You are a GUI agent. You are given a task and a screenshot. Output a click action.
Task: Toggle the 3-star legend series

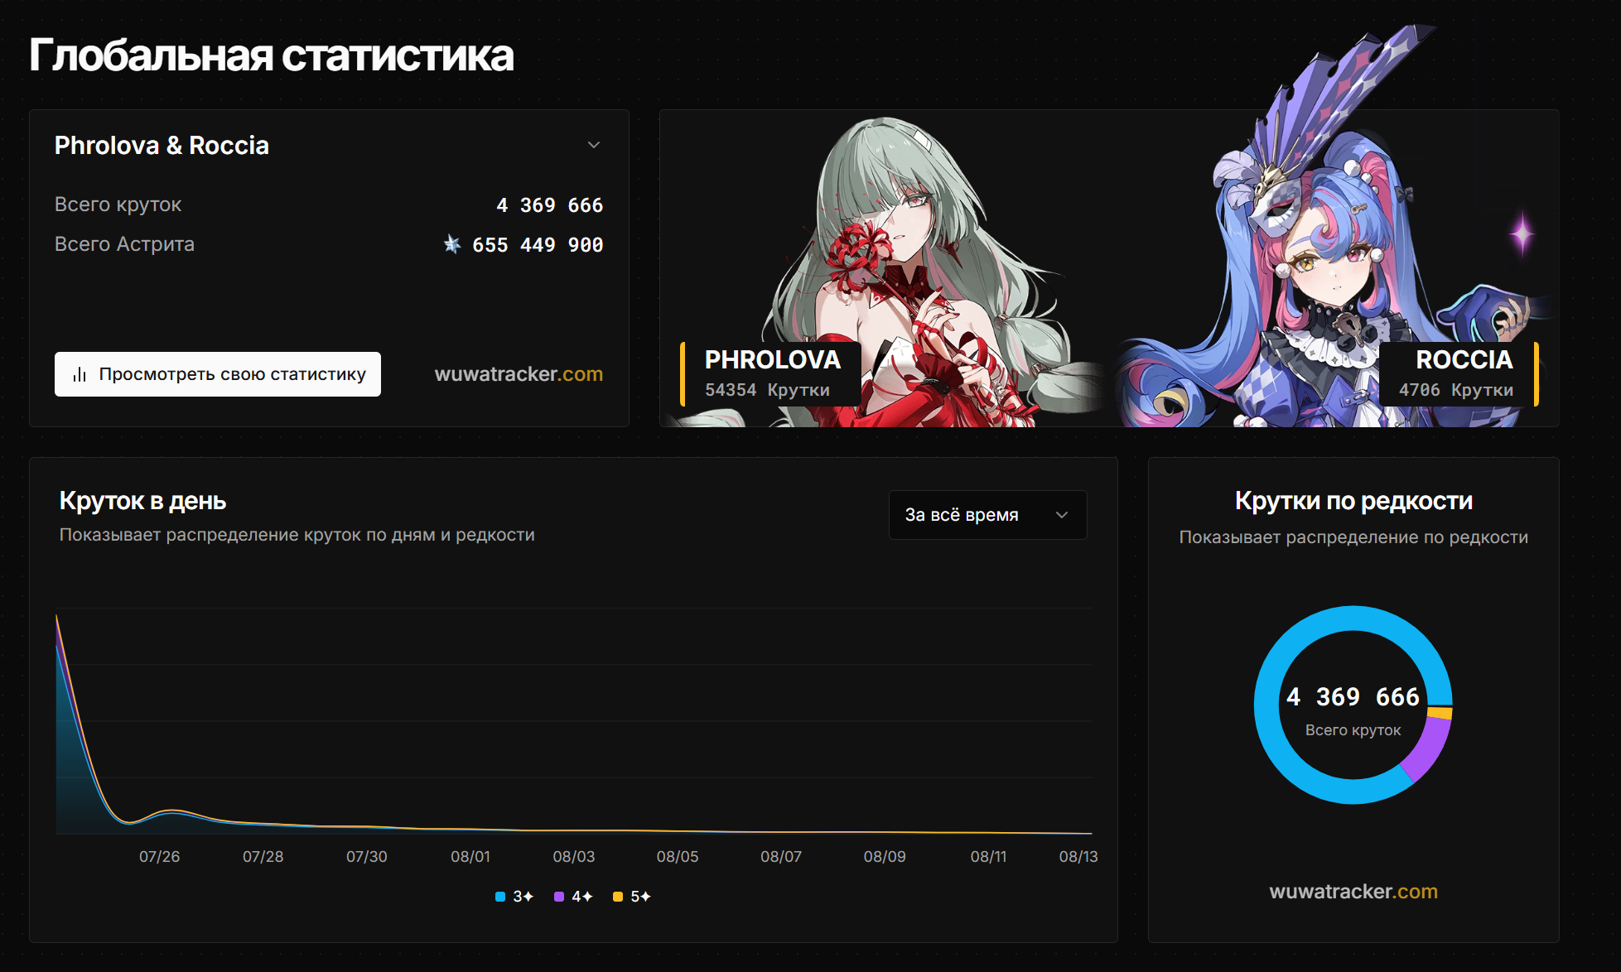tap(514, 897)
